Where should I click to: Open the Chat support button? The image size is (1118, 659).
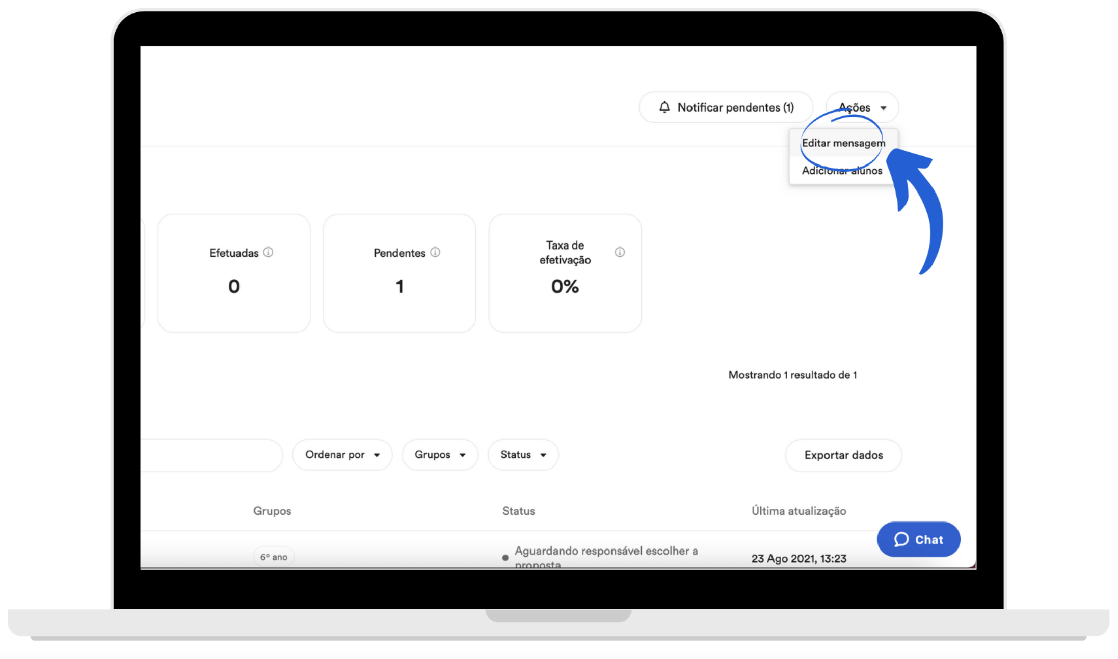click(x=919, y=539)
